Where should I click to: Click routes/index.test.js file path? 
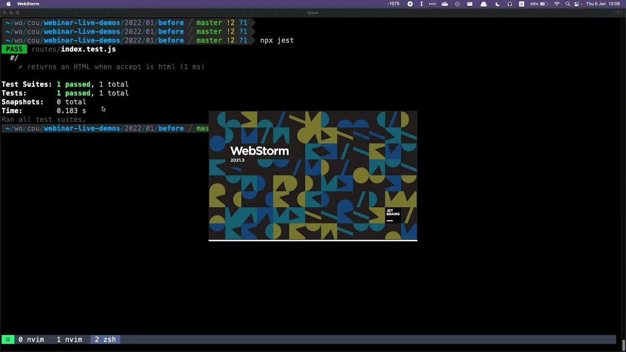coord(74,49)
